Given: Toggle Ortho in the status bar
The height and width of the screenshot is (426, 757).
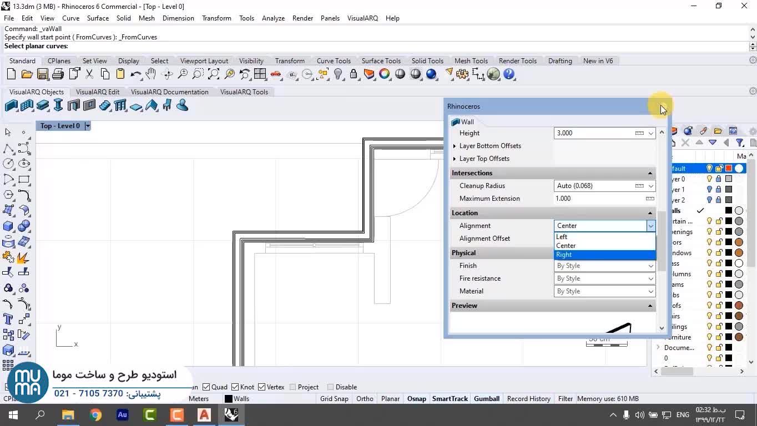Looking at the screenshot, I should click(365, 399).
